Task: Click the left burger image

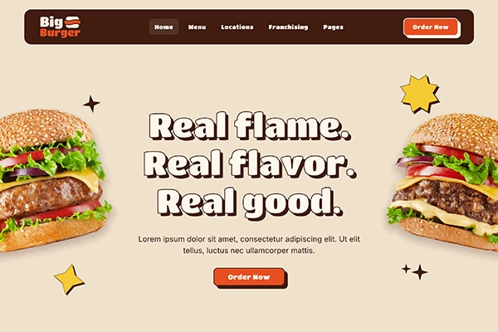Action: [x=52, y=180]
